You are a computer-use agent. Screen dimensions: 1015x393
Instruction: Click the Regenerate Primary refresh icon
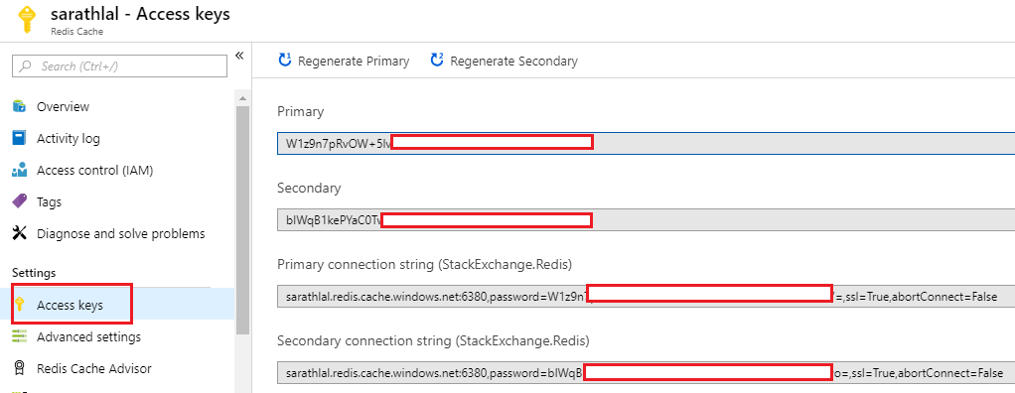click(x=285, y=61)
